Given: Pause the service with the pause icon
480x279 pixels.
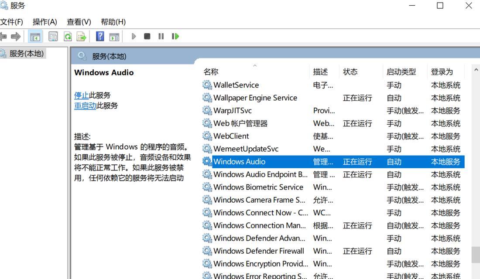Looking at the screenshot, I should click(x=161, y=37).
